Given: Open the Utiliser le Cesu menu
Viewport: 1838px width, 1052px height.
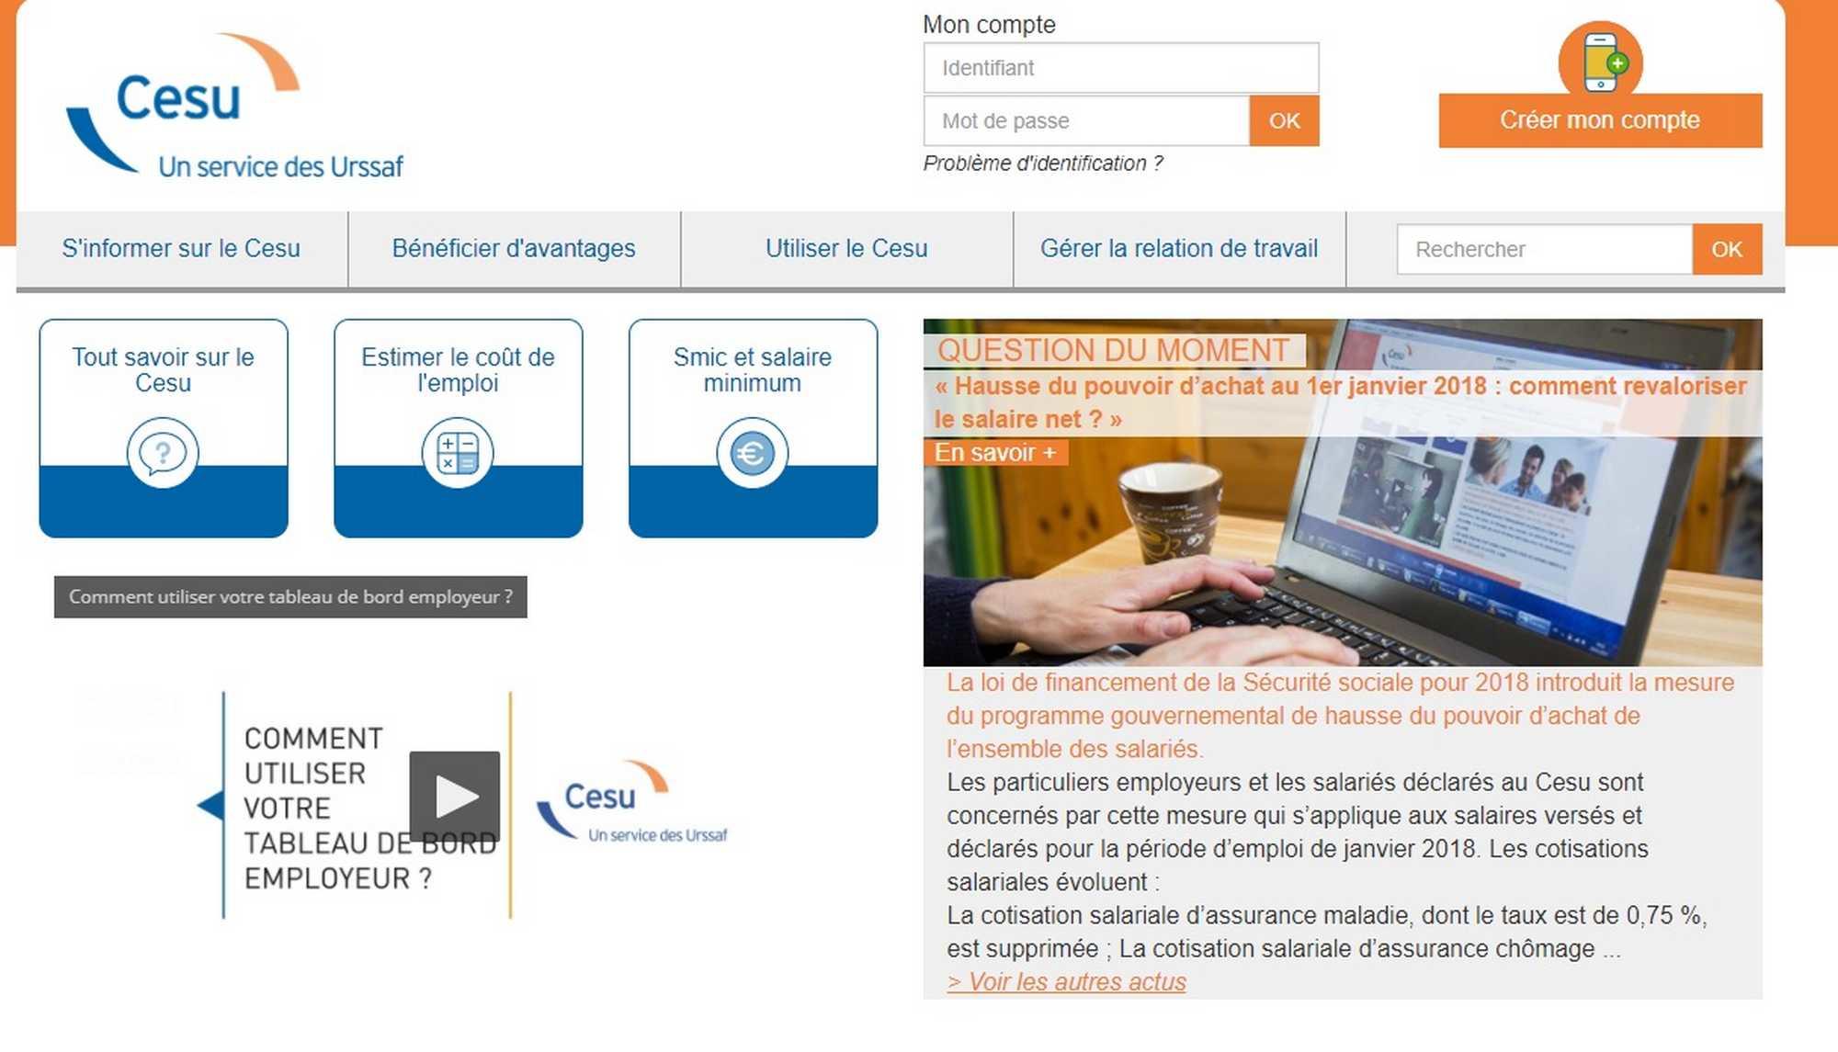Looking at the screenshot, I should (x=846, y=249).
